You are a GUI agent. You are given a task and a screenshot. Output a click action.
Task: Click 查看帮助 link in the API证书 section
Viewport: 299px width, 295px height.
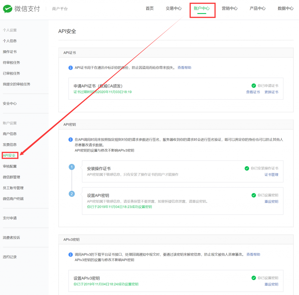click(x=185, y=68)
